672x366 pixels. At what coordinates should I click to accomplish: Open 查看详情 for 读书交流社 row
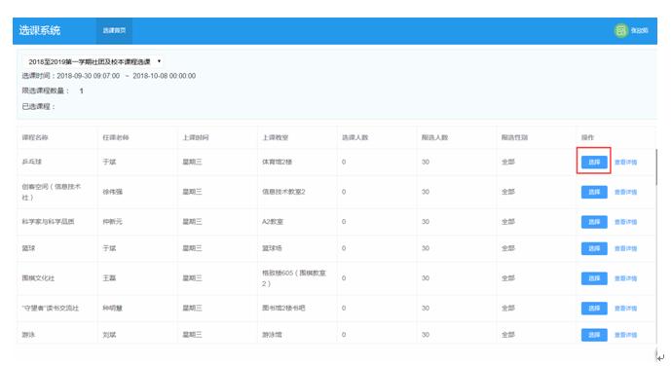click(625, 309)
